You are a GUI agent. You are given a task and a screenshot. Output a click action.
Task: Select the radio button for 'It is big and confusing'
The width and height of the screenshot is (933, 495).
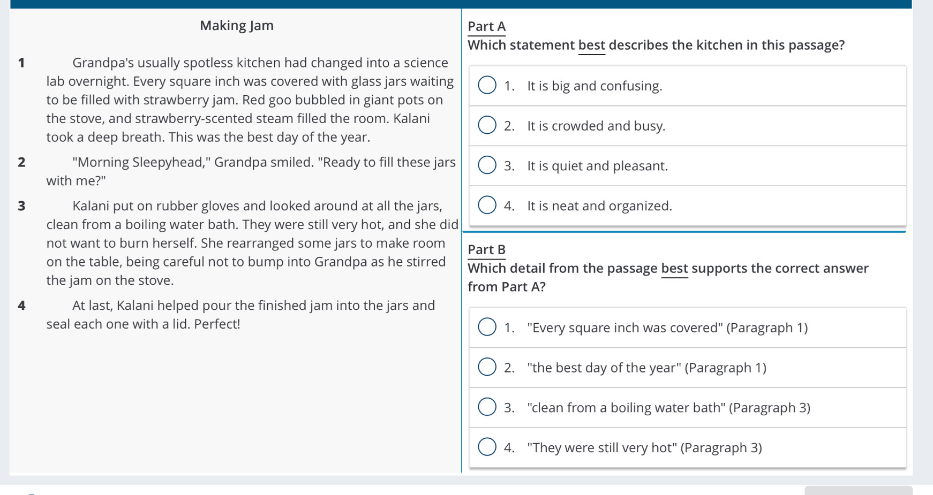click(x=487, y=85)
